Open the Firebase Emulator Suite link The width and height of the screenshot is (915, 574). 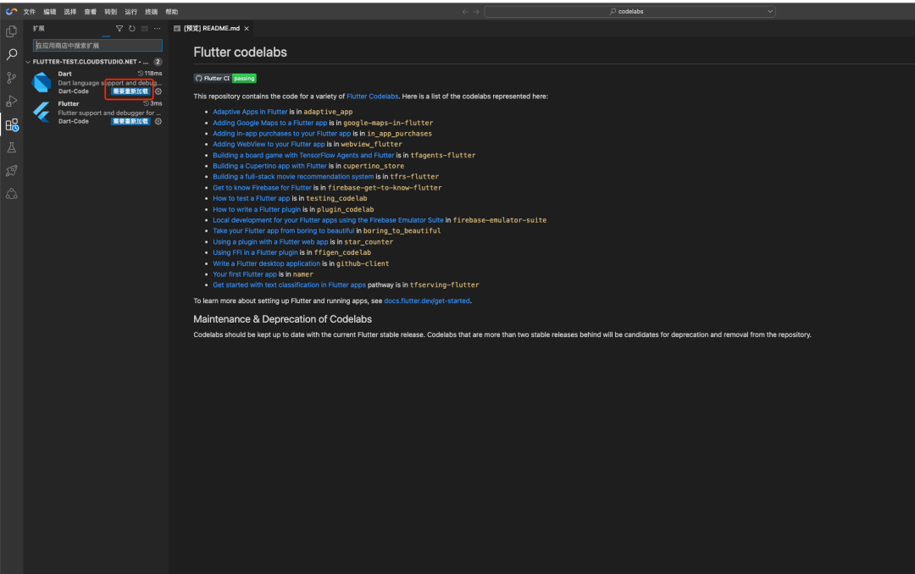(328, 220)
